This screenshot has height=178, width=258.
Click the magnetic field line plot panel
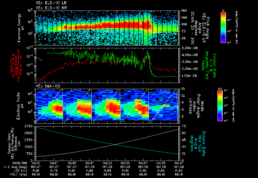107,65
